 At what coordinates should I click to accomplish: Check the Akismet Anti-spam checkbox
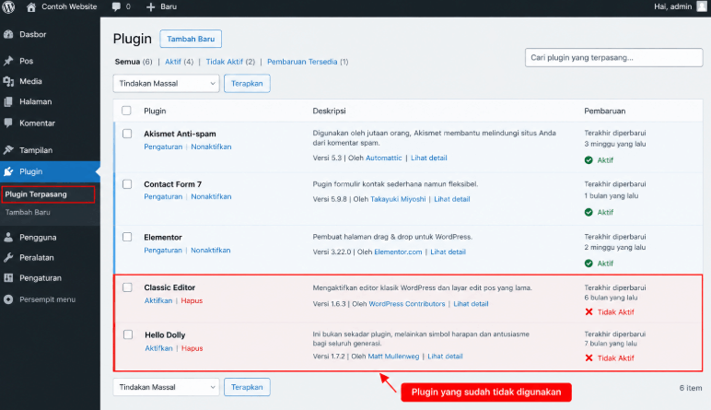pos(127,134)
